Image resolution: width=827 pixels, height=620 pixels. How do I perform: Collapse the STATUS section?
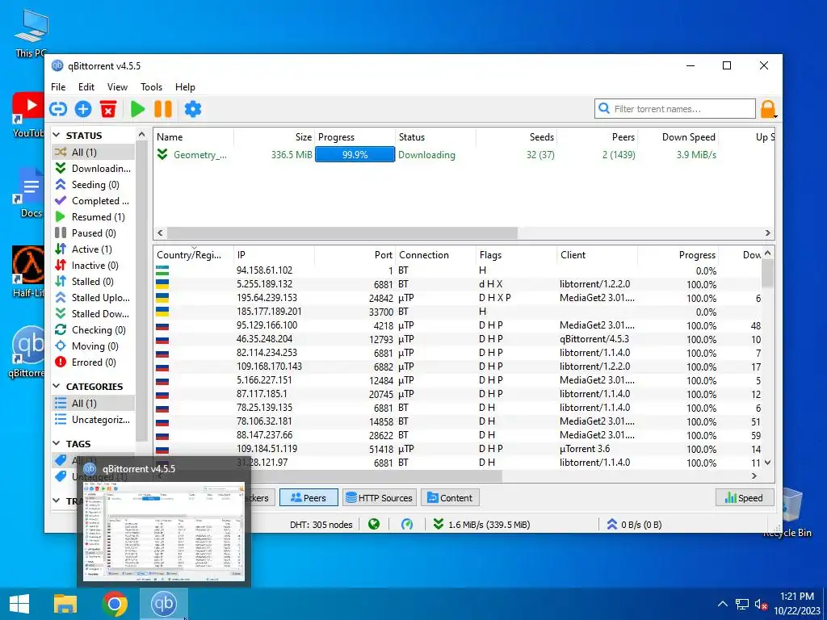[57, 136]
